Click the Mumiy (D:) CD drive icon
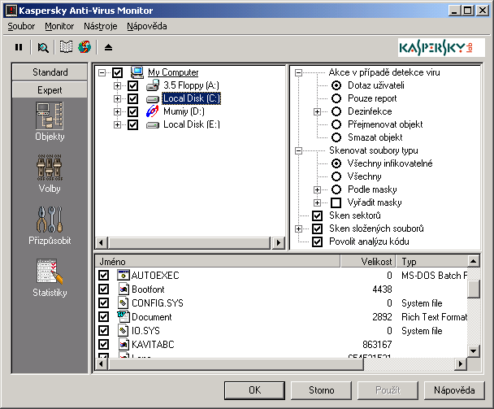Image resolution: width=494 pixels, height=409 pixels. pos(153,111)
